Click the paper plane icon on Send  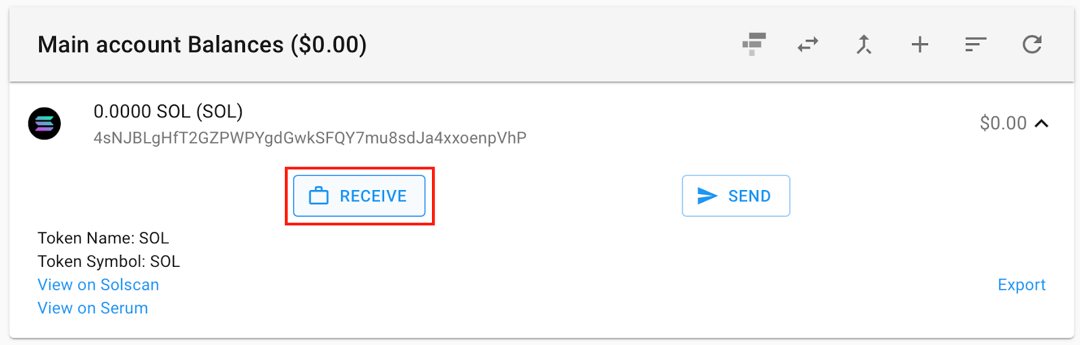[x=707, y=196]
